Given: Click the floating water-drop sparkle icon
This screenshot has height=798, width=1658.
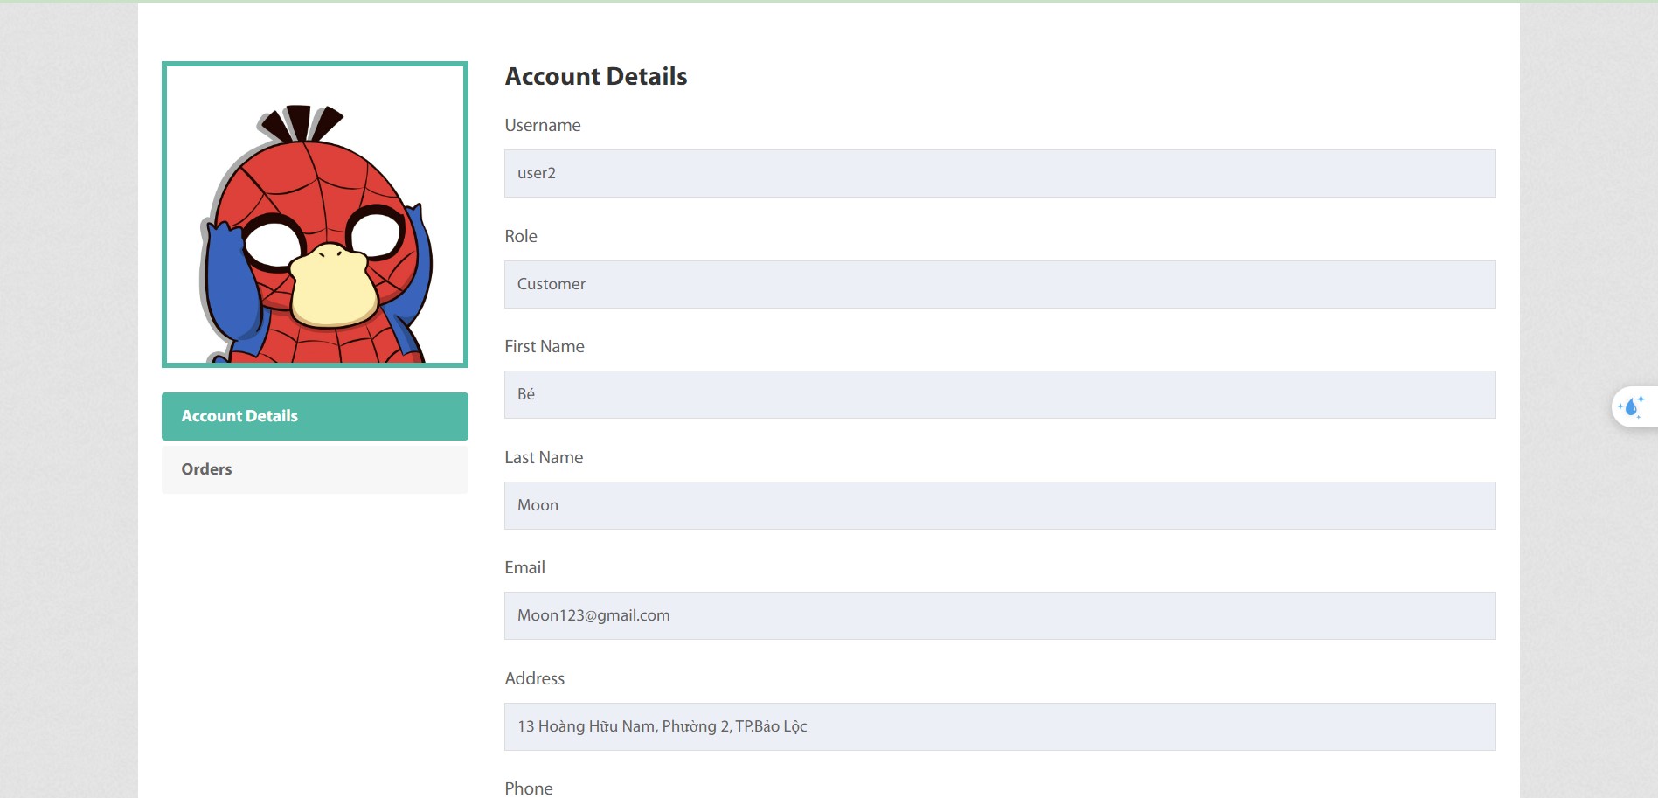Looking at the screenshot, I should click(1631, 407).
